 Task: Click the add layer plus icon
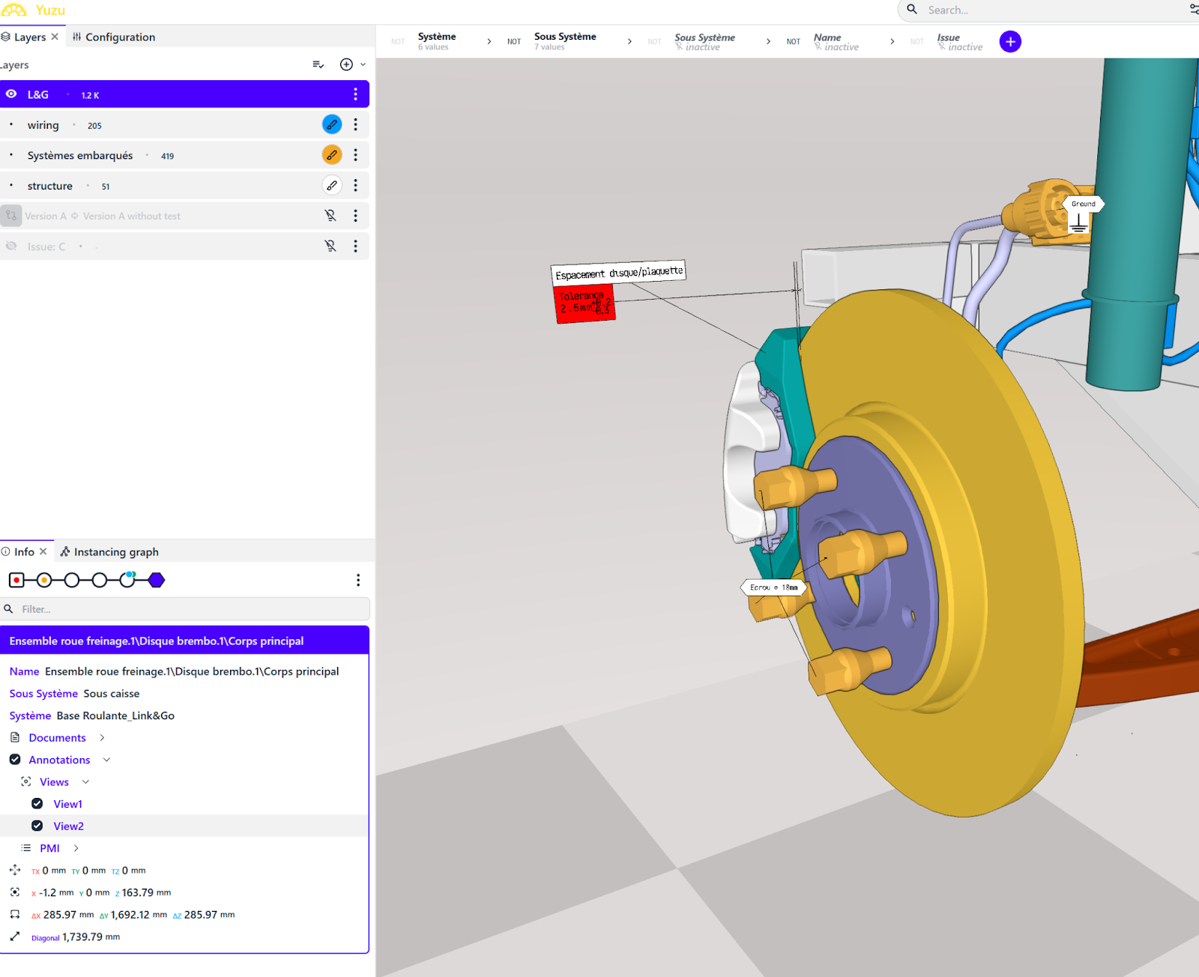pos(346,64)
